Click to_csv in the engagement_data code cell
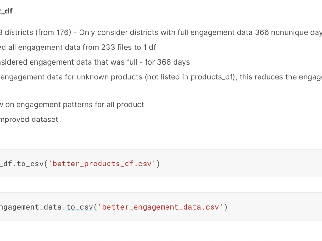The image size is (322, 241). pyautogui.click(x=79, y=207)
